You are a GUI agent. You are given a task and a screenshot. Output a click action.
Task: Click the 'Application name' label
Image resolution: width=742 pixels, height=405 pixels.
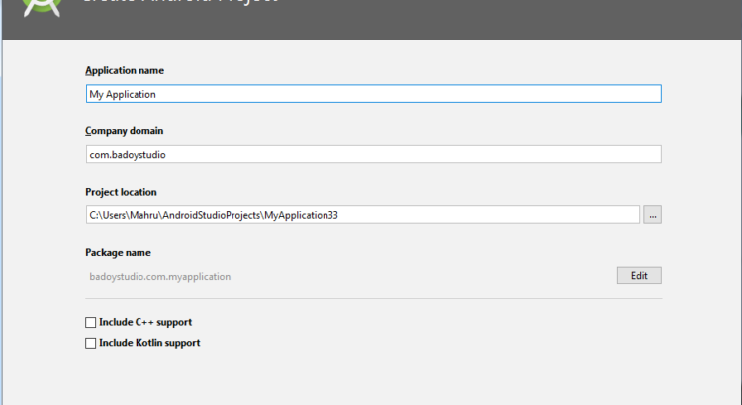pos(125,70)
